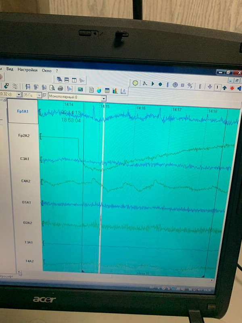Click the horizontal scrollbar right arrow
The height and width of the screenshot is (323, 242).
(212, 280)
